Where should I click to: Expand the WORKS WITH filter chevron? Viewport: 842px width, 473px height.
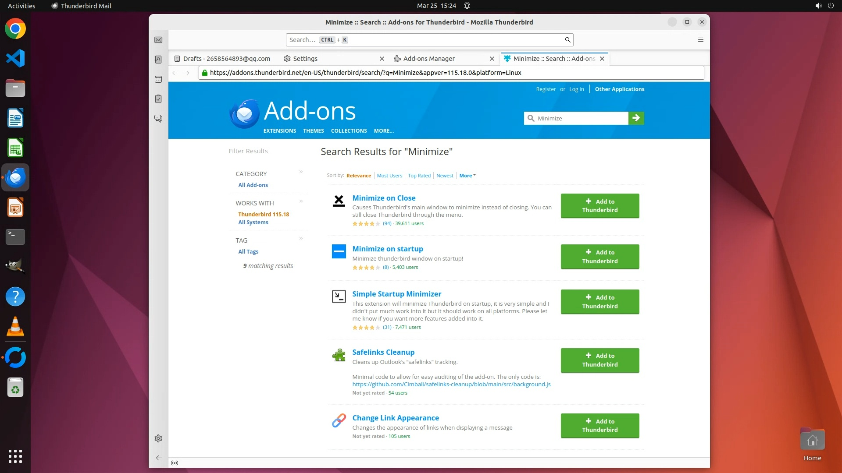(301, 201)
